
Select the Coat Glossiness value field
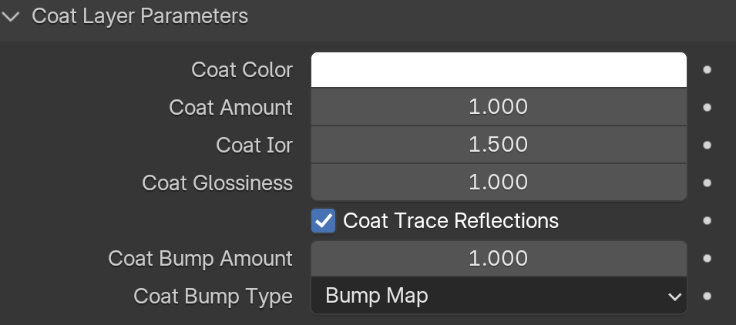click(499, 183)
